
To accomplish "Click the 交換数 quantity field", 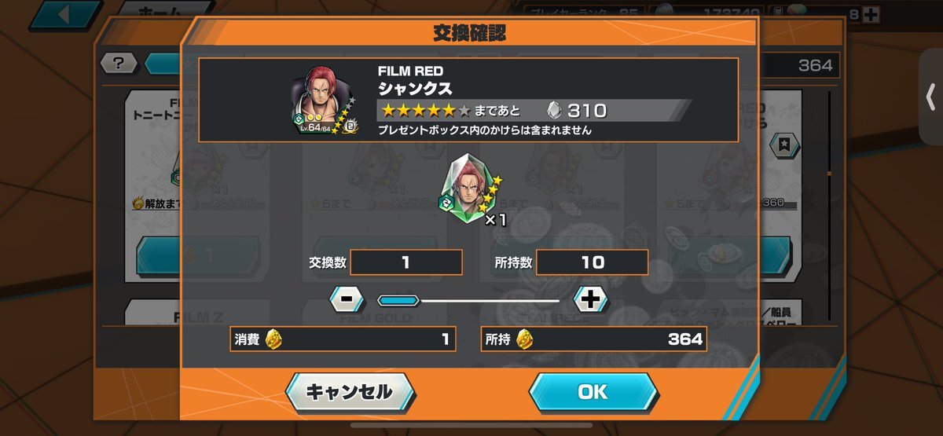I will coord(405,262).
